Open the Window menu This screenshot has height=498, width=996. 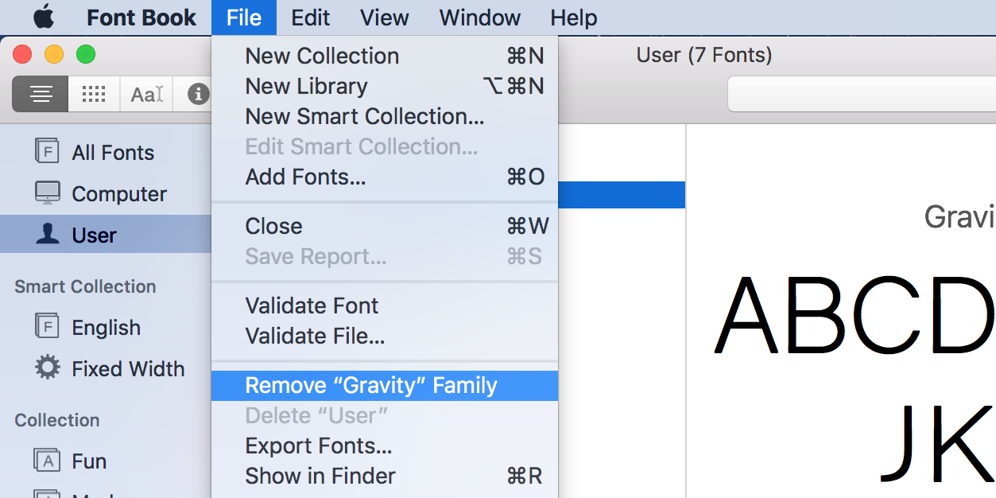(479, 17)
